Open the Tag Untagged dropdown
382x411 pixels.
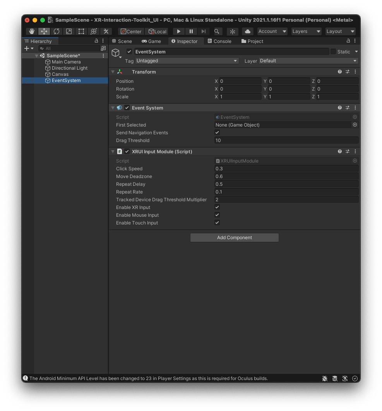coord(187,61)
